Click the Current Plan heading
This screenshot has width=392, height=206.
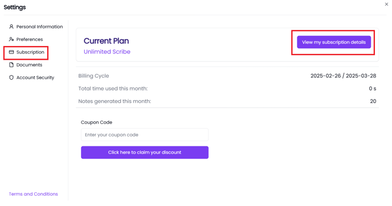[x=106, y=41]
